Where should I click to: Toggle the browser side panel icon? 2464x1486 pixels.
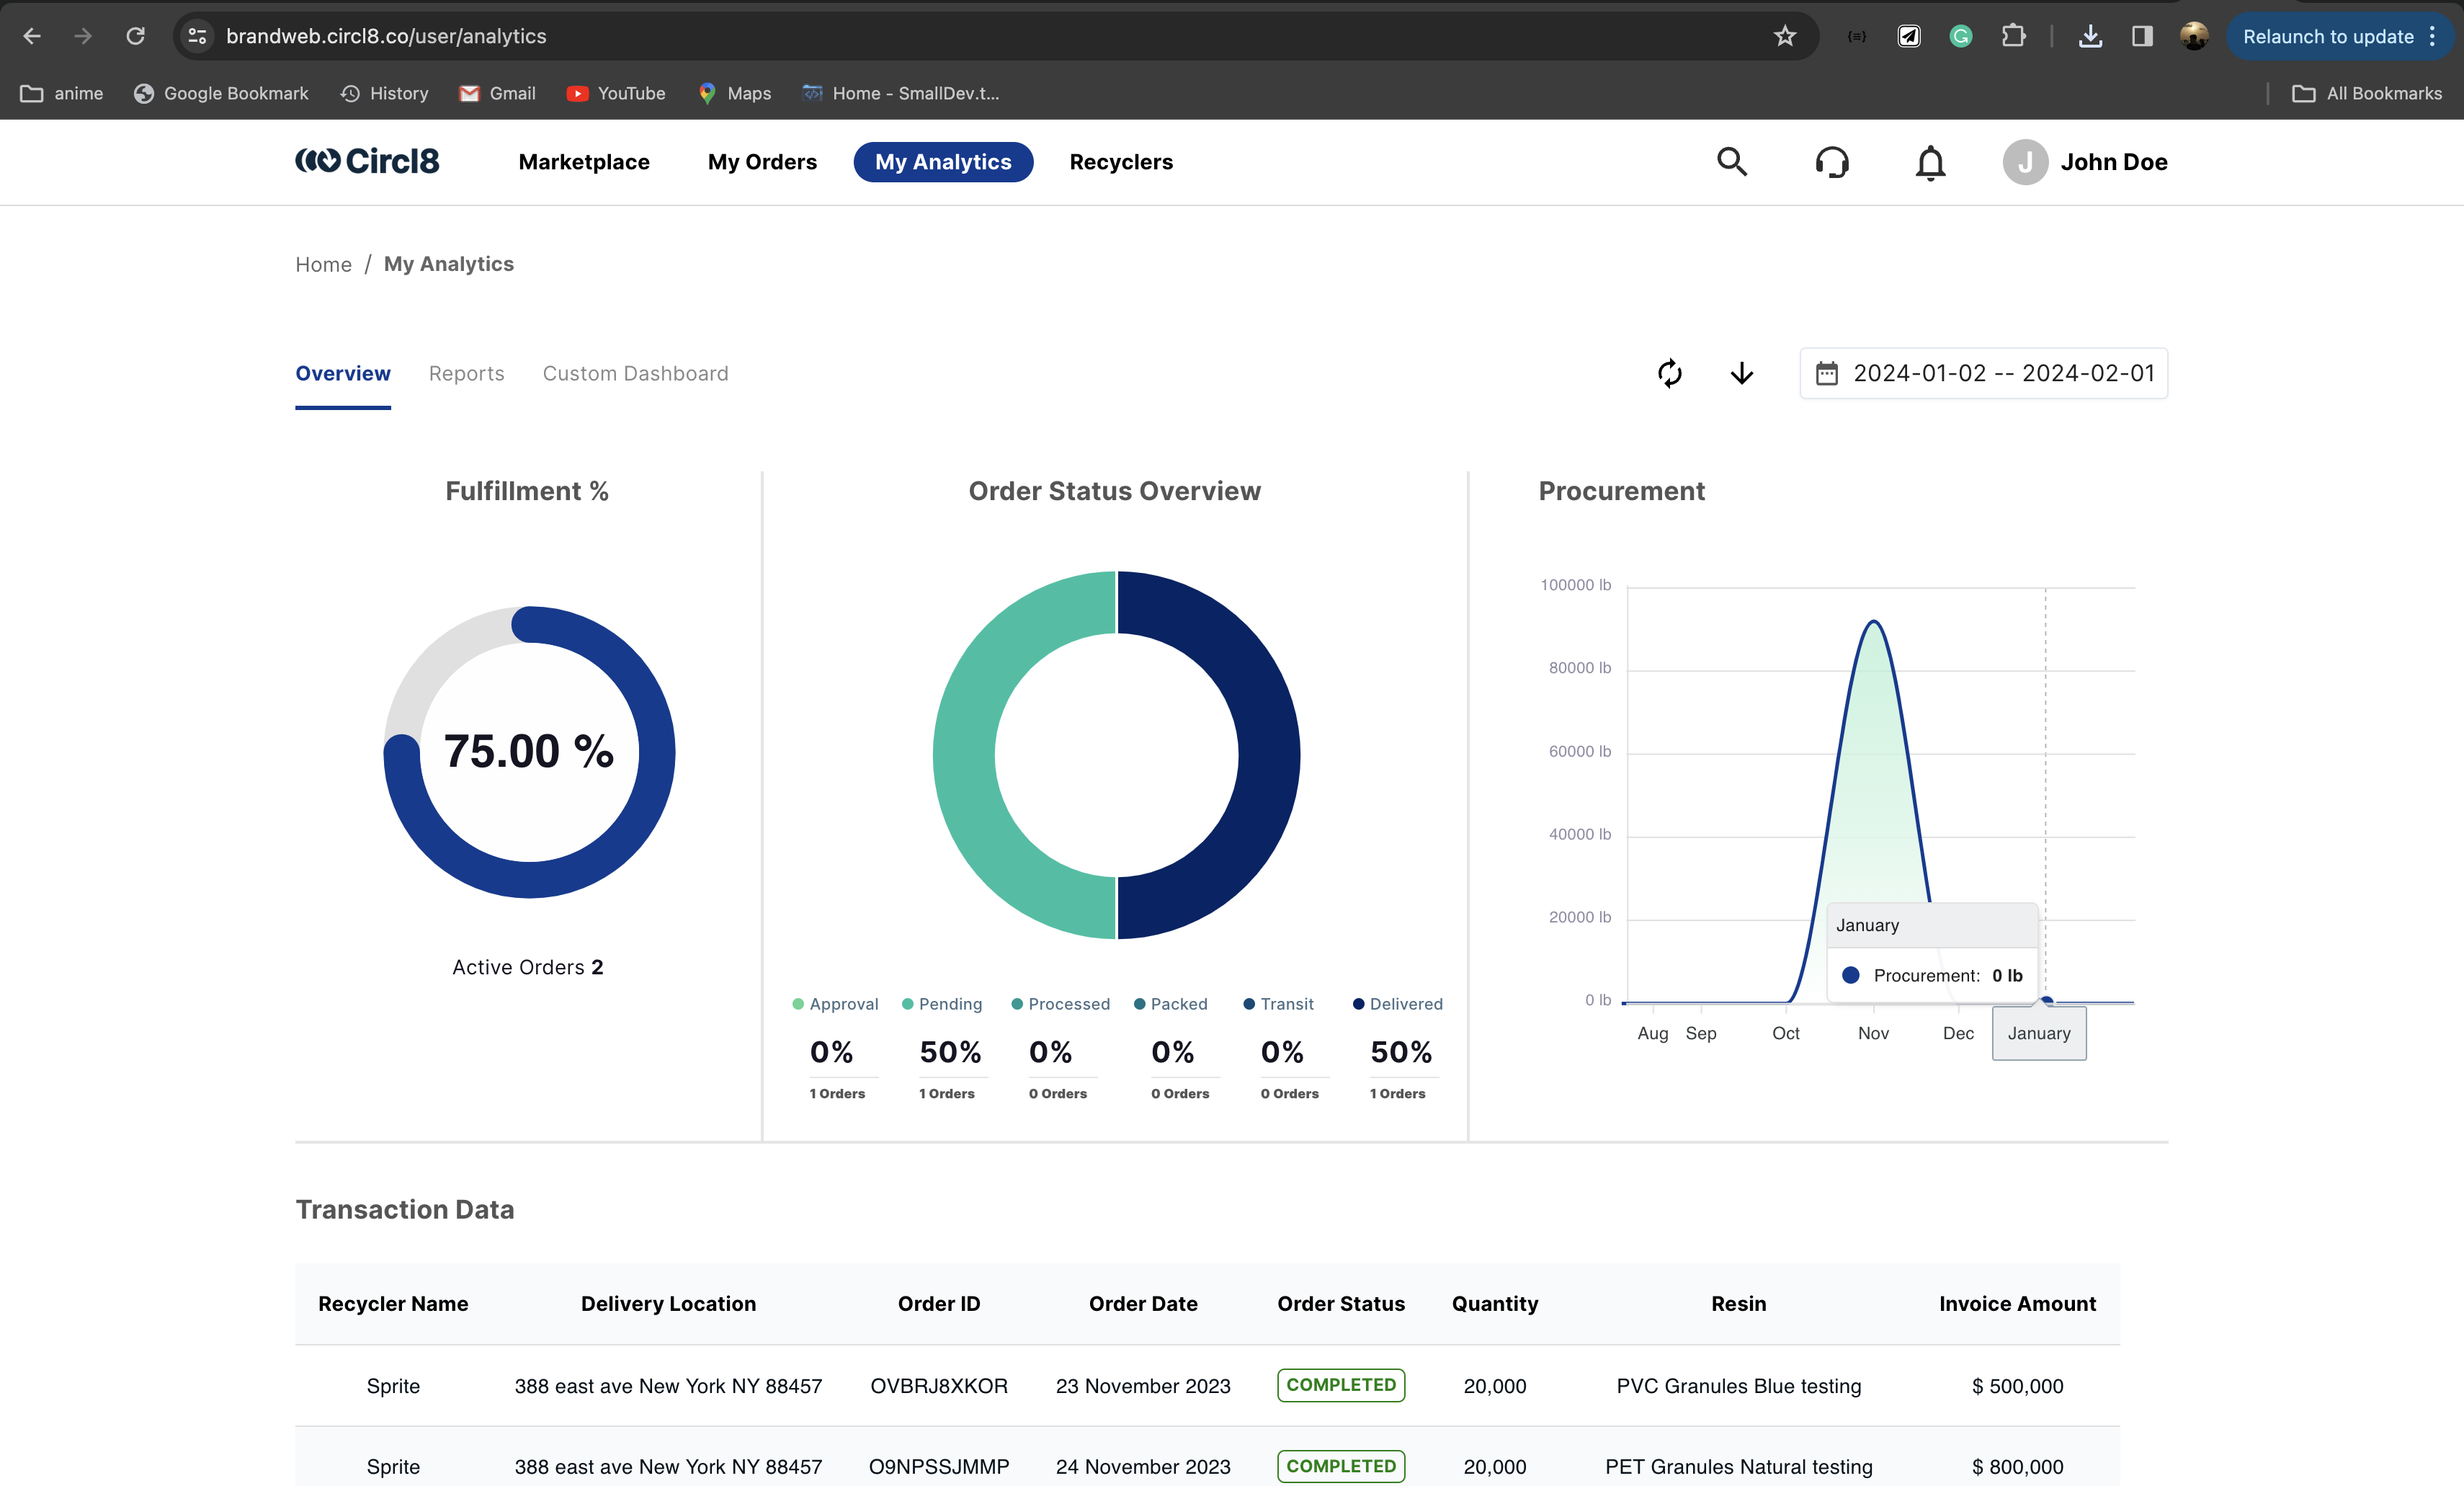2141,37
